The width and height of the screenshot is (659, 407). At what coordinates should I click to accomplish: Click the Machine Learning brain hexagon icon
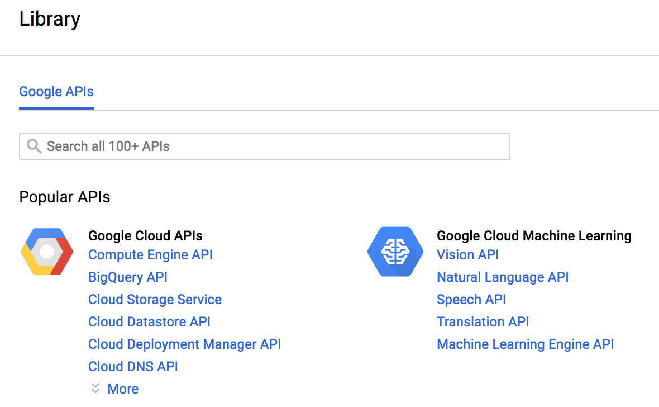395,252
